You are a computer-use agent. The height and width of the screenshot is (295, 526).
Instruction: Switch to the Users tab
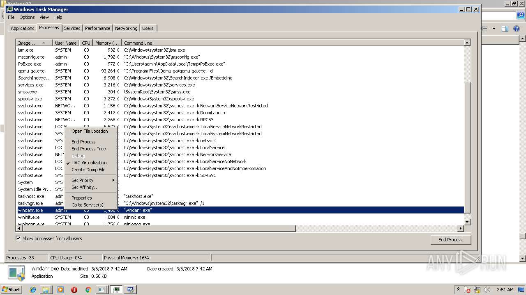(x=148, y=28)
